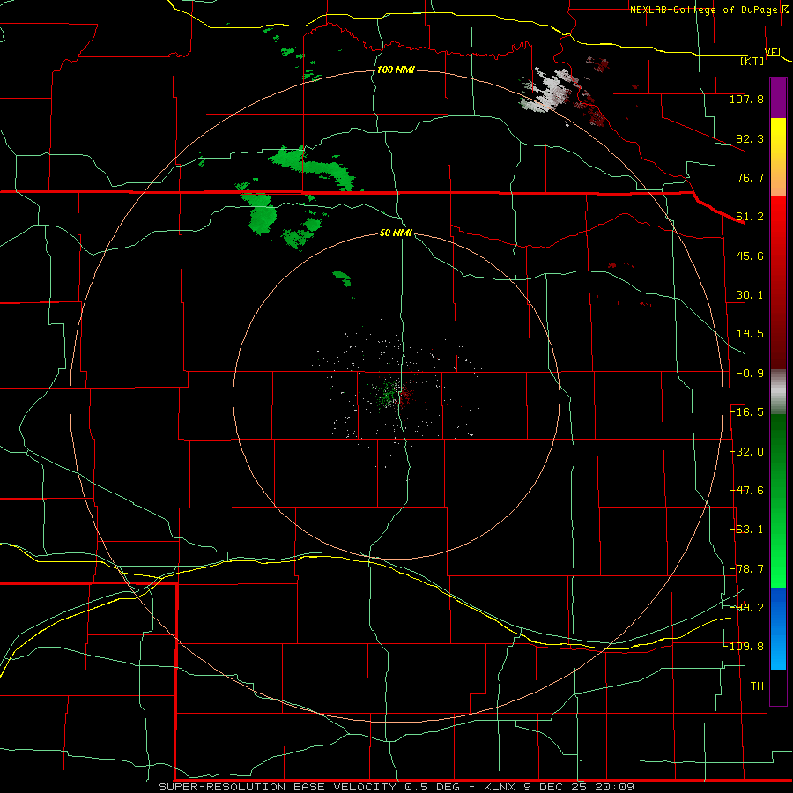The height and width of the screenshot is (793, 793).
Task: Click the 61.2 velocity scale value
Action: pyautogui.click(x=750, y=217)
